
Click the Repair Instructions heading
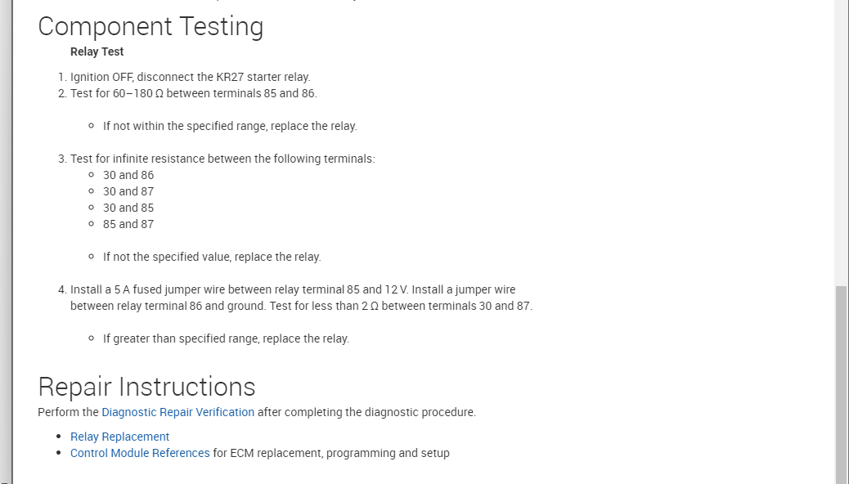tap(146, 386)
